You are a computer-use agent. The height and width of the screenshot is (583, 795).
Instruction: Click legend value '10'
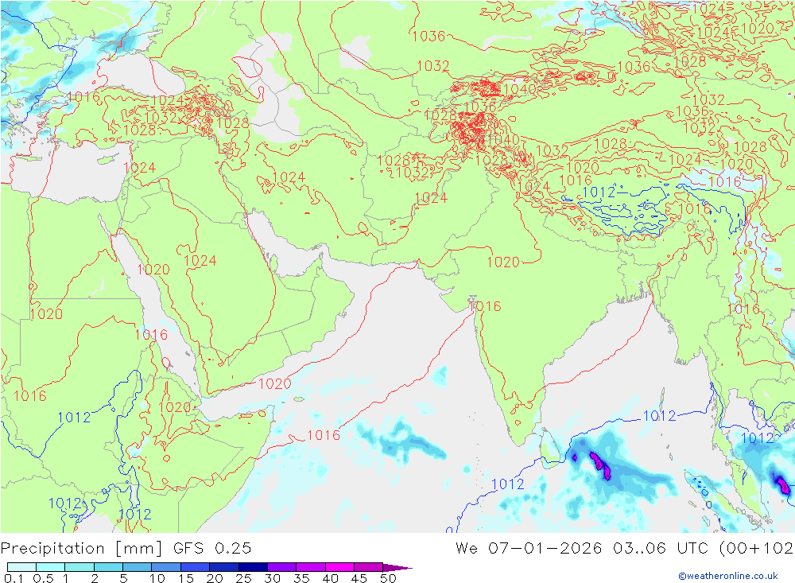point(157,578)
